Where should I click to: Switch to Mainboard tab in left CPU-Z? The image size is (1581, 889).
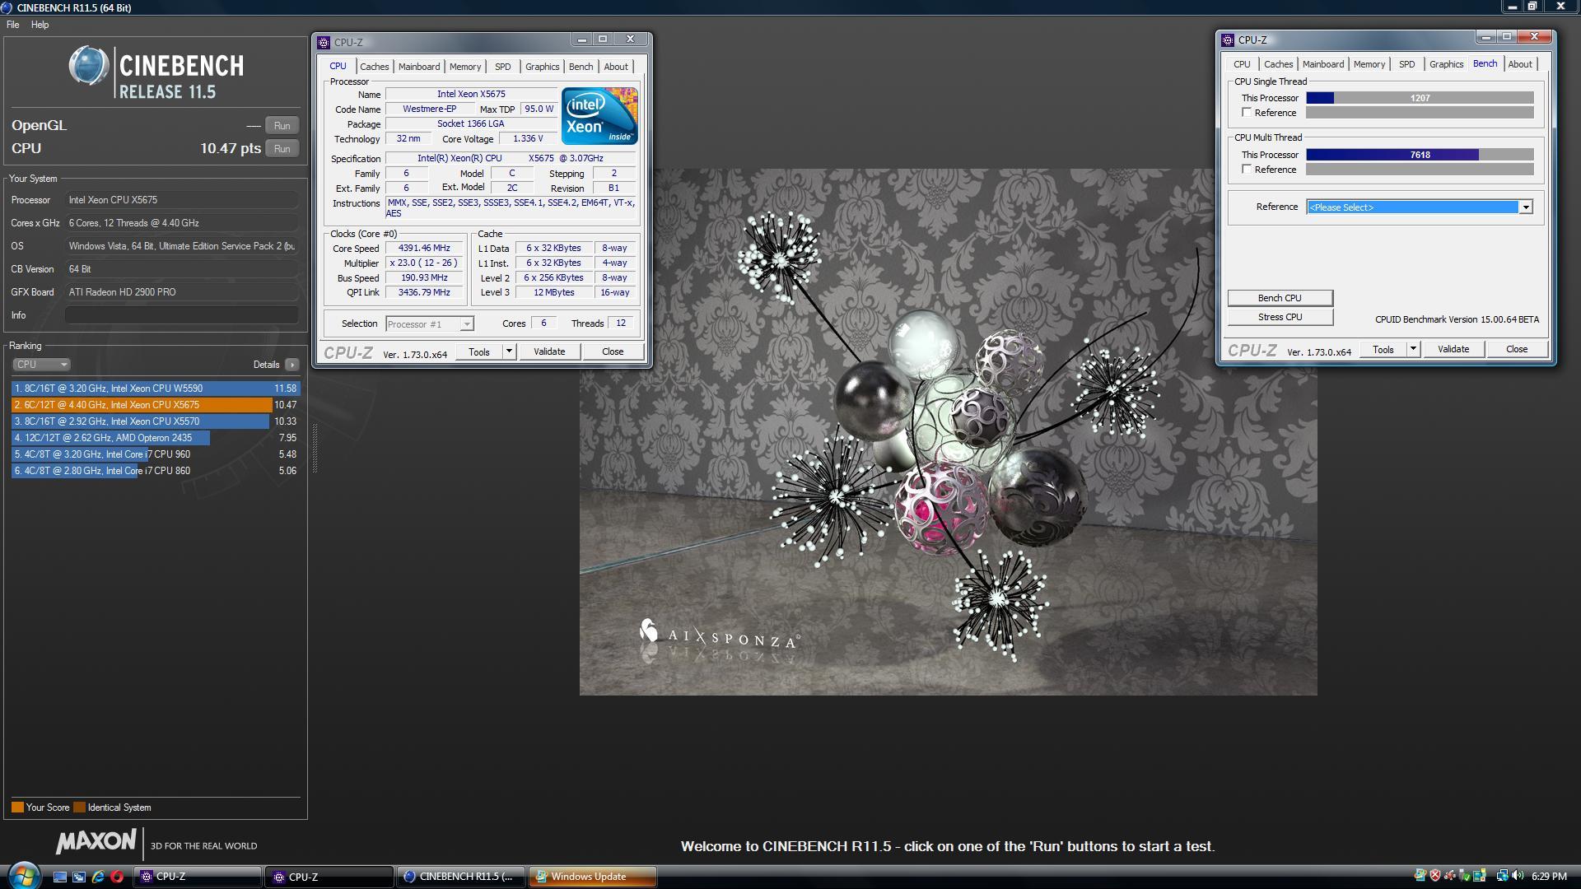(418, 67)
